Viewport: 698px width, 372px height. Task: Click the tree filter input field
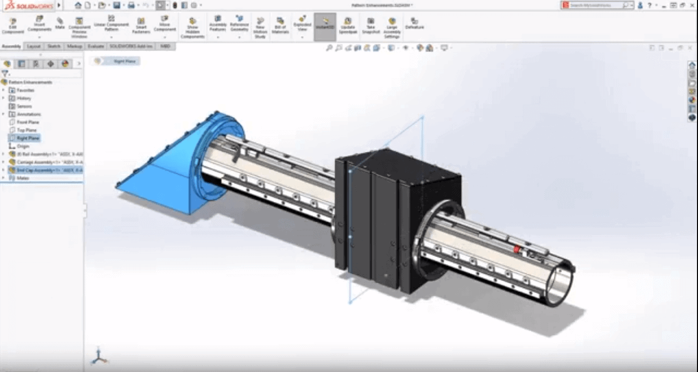[x=45, y=74]
